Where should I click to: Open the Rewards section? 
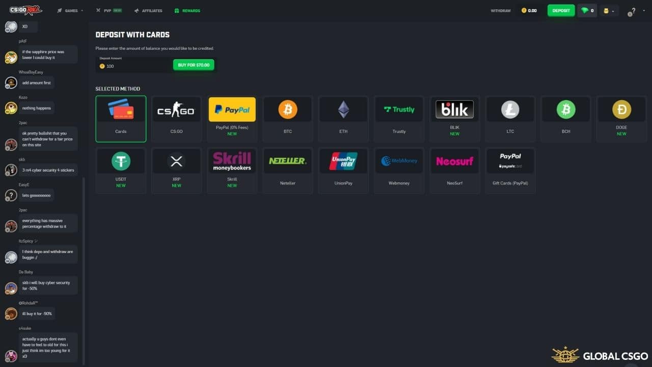click(x=187, y=10)
